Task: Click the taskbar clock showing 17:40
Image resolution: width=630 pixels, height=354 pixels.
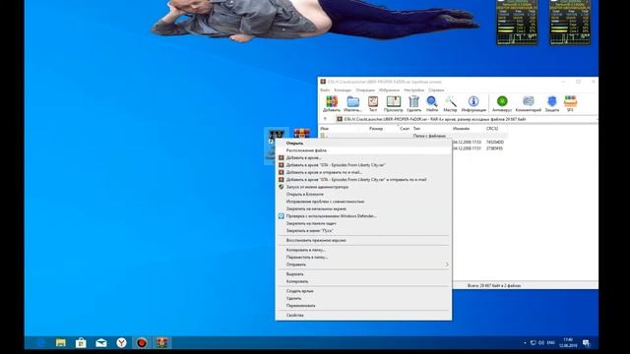Action: pyautogui.click(x=568, y=343)
